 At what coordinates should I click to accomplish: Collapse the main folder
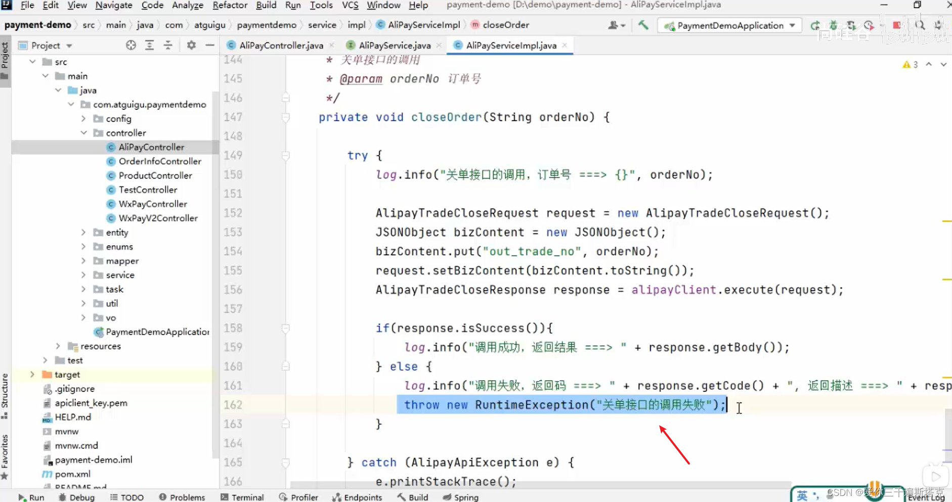click(46, 76)
